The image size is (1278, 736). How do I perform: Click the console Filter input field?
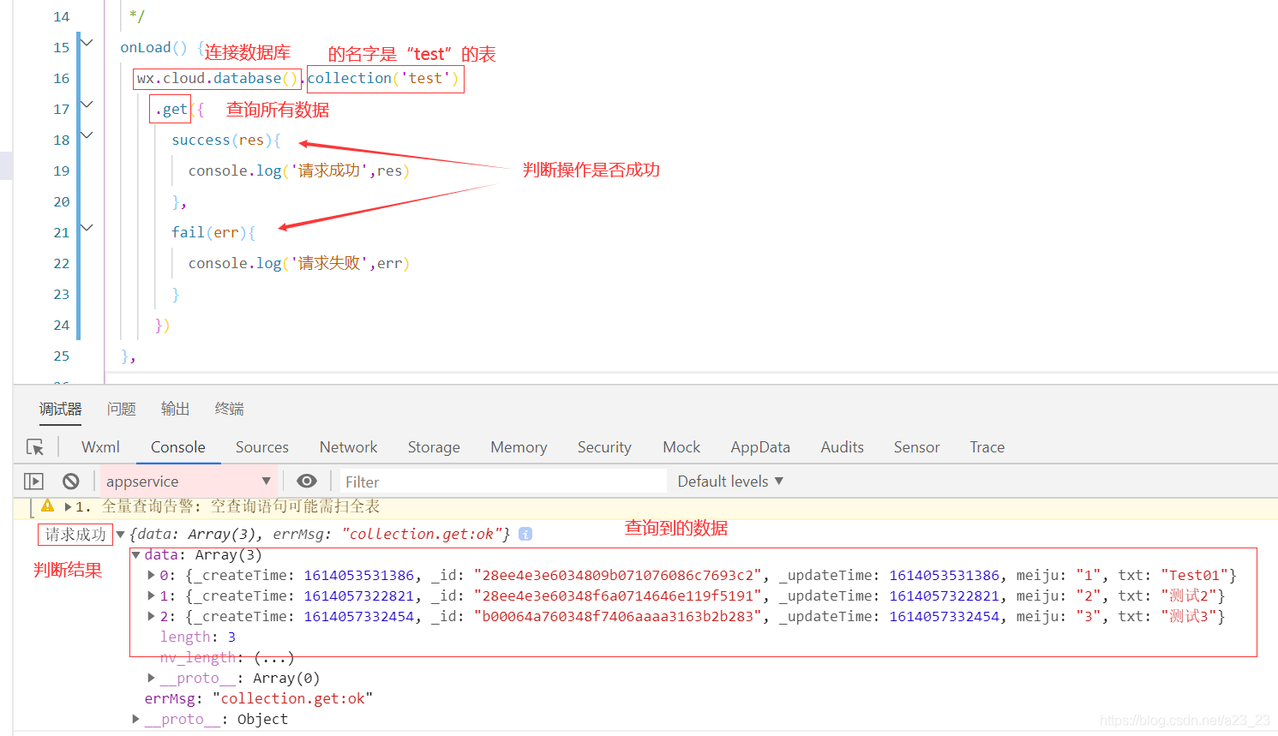click(503, 482)
